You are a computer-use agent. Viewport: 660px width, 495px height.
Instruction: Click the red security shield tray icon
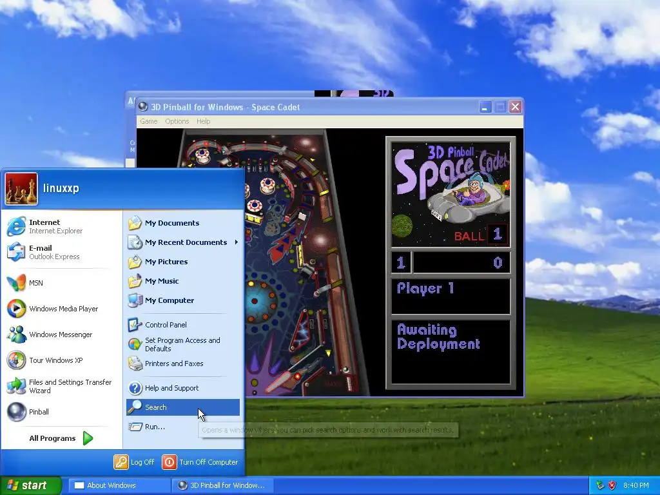[x=612, y=485]
